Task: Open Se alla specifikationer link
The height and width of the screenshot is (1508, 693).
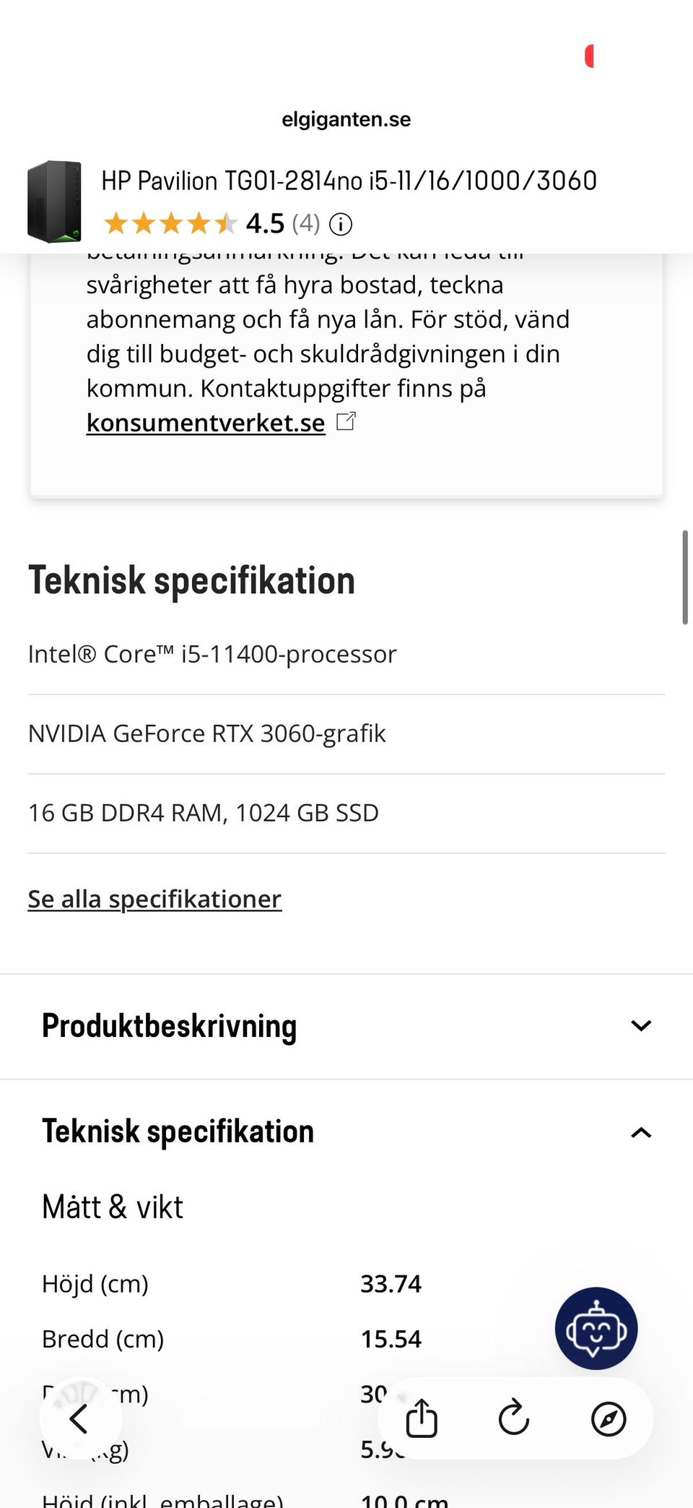Action: 154,899
